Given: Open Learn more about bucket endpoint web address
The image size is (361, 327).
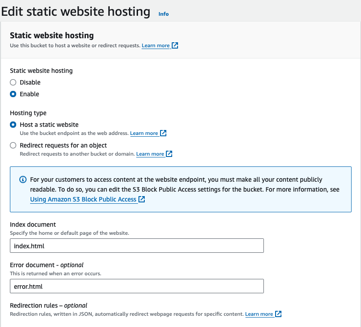Looking at the screenshot, I should [144, 134].
